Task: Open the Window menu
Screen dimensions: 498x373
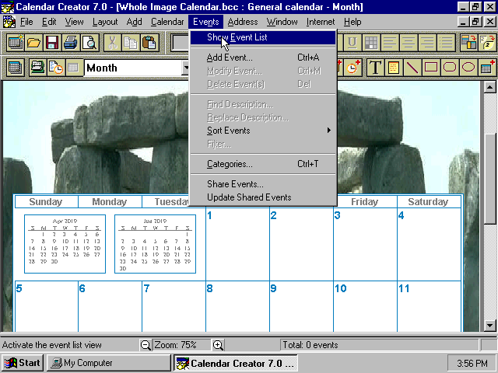Action: pyautogui.click(x=282, y=22)
